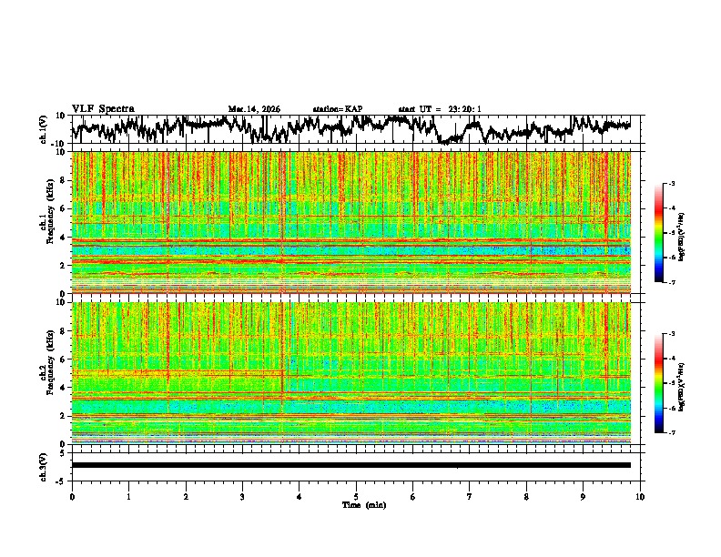This screenshot has height=557, width=721.
Task: Click the "2" kHz tick on ch.2 spectrogram
Action: (64, 416)
